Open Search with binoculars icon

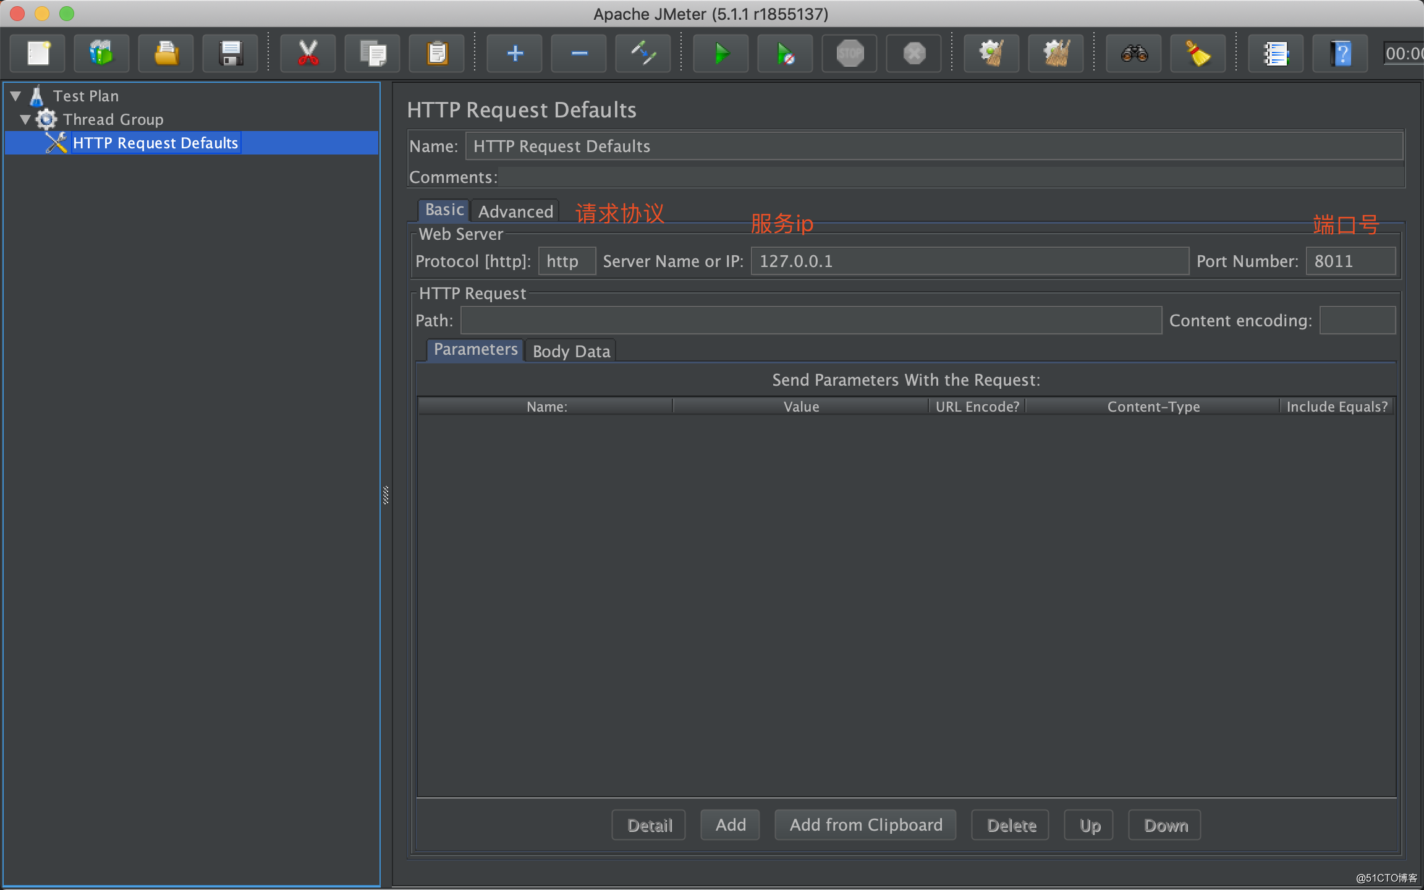[1134, 54]
